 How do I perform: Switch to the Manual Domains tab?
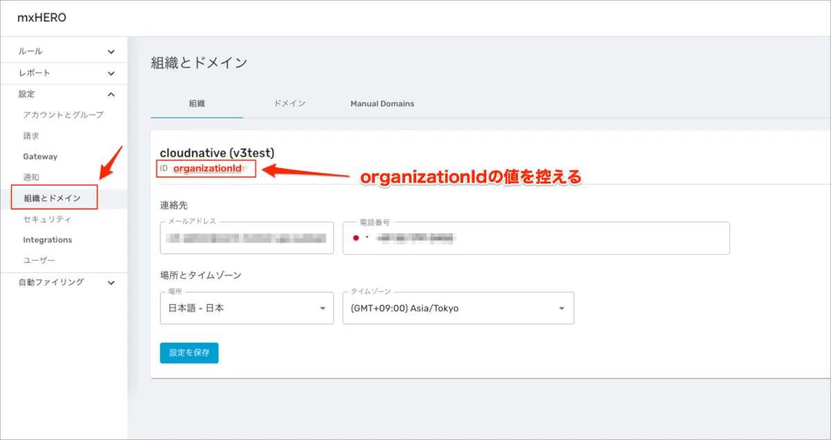(382, 103)
